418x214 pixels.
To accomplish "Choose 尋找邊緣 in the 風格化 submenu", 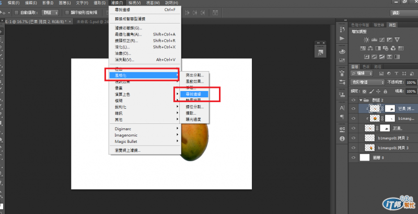I will (x=194, y=94).
